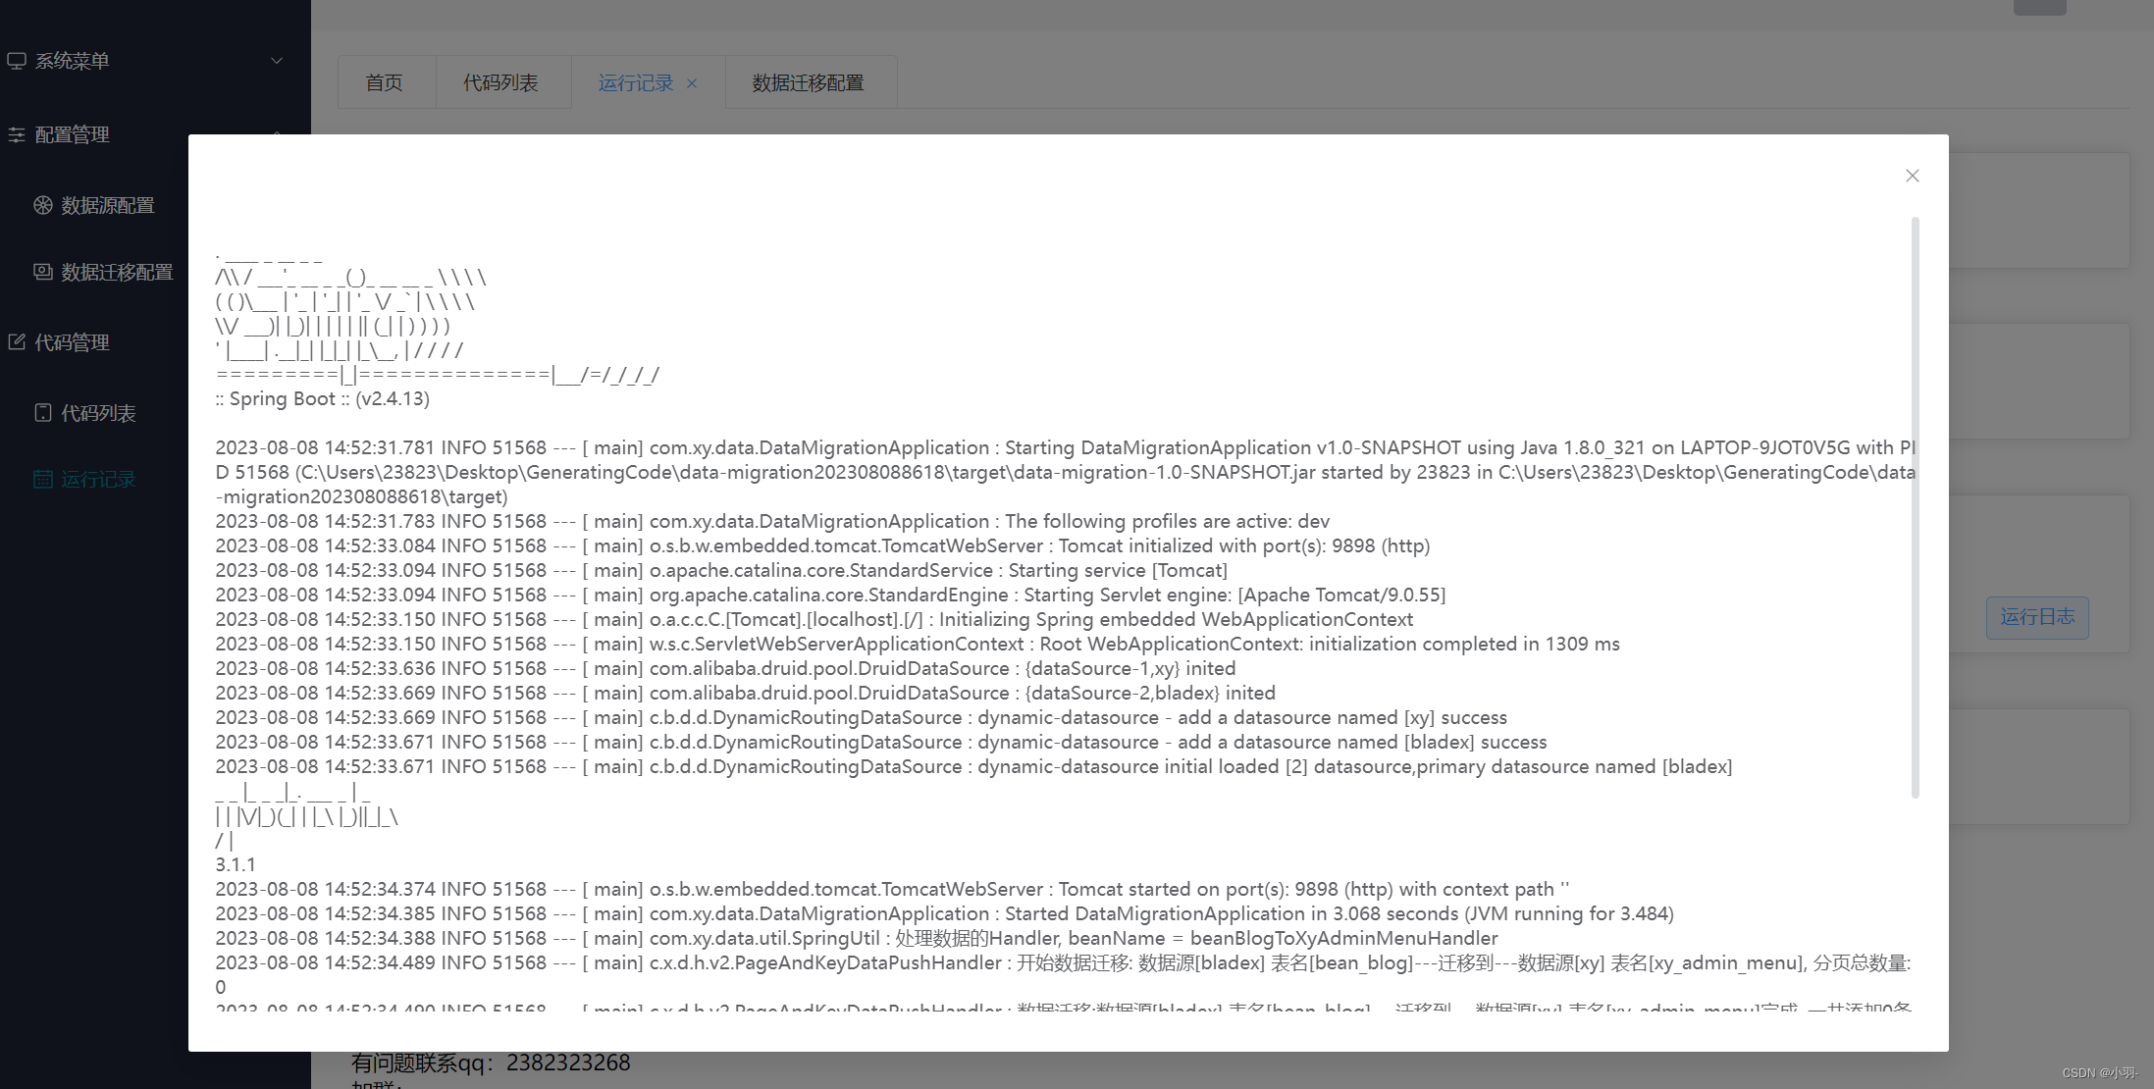Open the 代码列表 tab
The height and width of the screenshot is (1089, 2154).
tap(500, 83)
